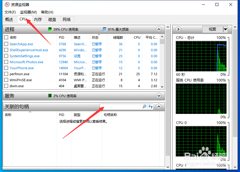The image size is (240, 172).
Task: Click the search magnifier icon in 关联的句柄
Action: pyautogui.click(x=144, y=106)
